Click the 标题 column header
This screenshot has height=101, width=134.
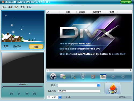pyautogui.click(x=68, y=12)
